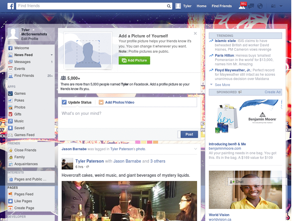Click Tyler Paterson's post avatar thumbnail
The image size is (295, 221).
(x=67, y=164)
